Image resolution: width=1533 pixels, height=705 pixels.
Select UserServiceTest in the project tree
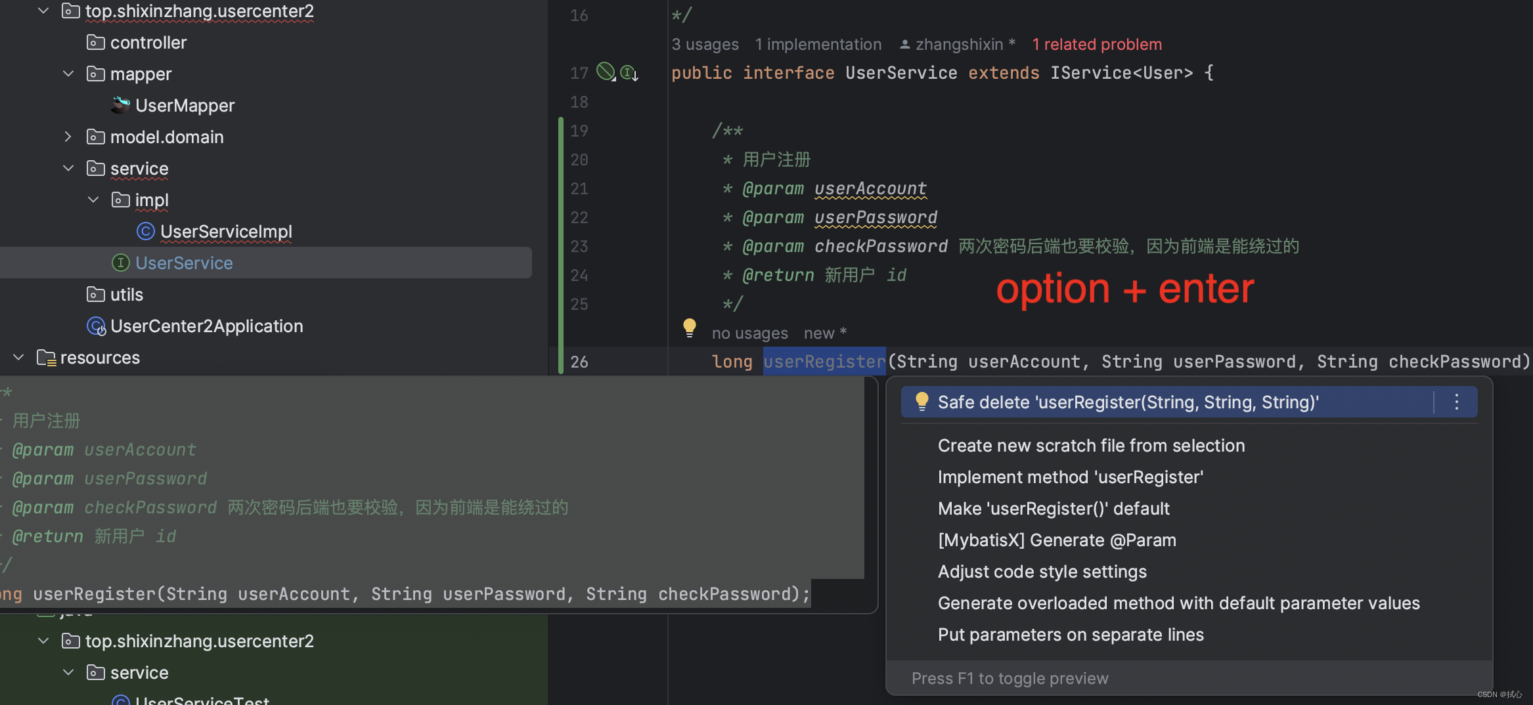coord(202,700)
